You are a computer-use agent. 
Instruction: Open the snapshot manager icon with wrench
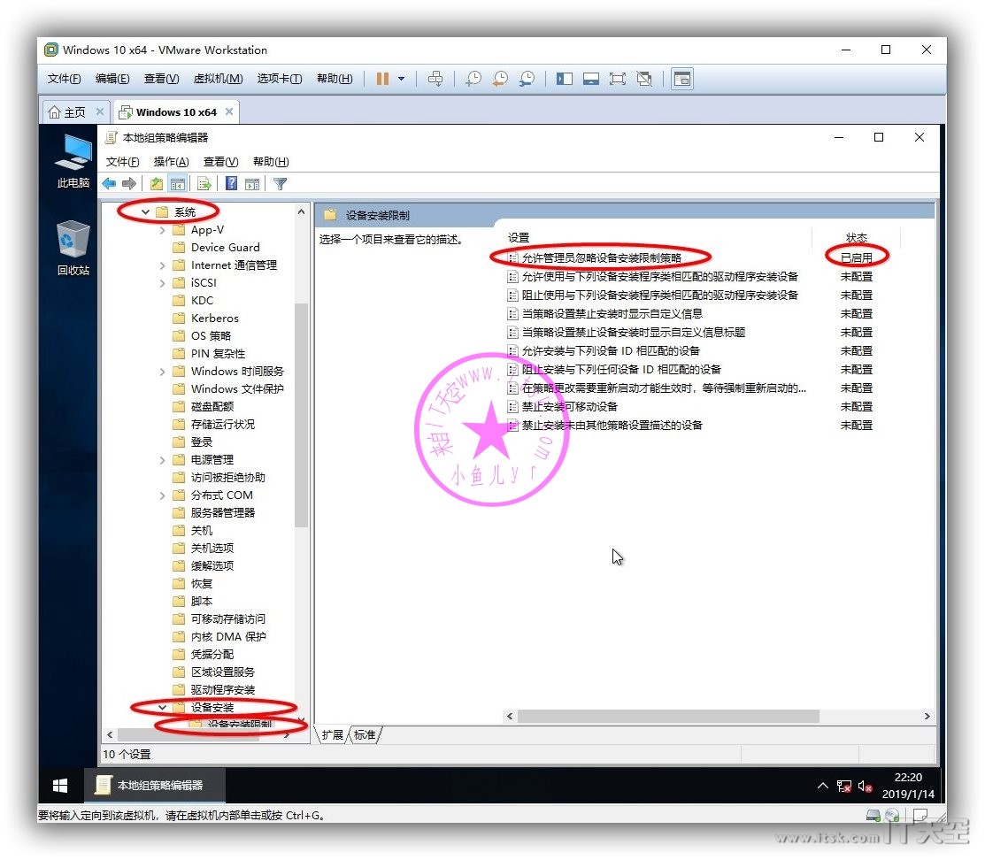click(527, 79)
